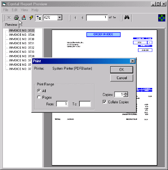
Task: Select the All print range option
Action: [39, 91]
